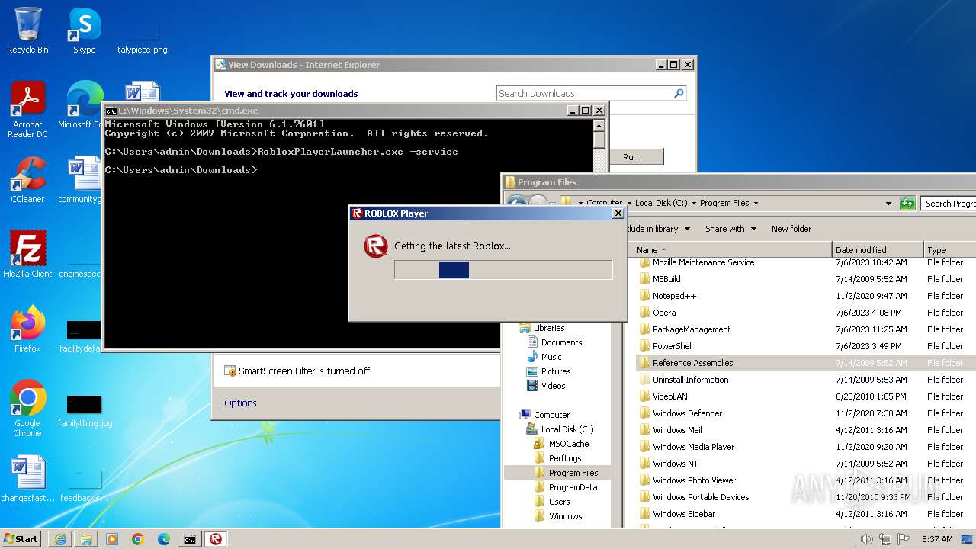976x549 pixels.
Task: Select the MSBuild folder
Action: 660,279
